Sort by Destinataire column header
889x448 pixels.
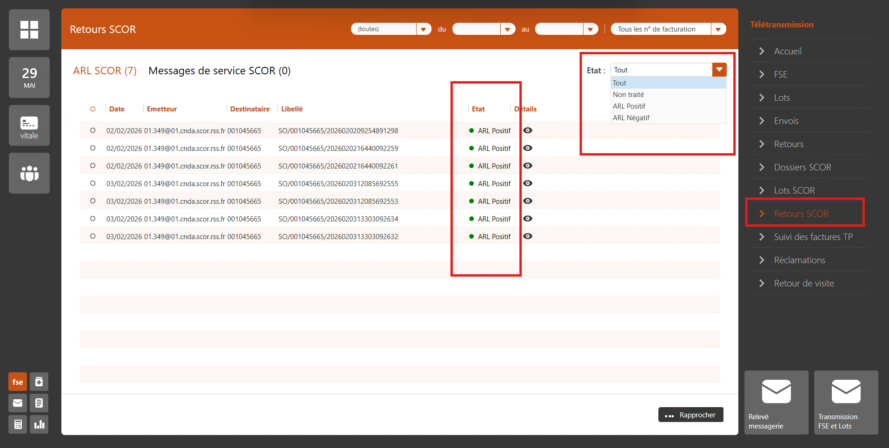250,109
